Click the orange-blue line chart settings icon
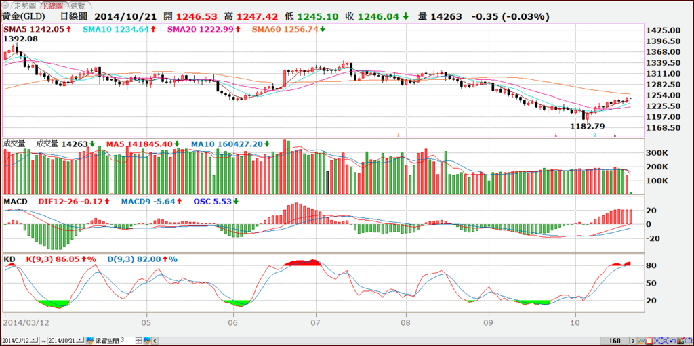 click(x=641, y=341)
